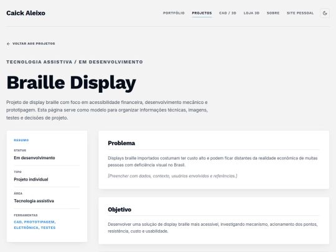Select the italic Preencher com dados placeholder note
Screen dimensions: 336x252
tap(172, 176)
